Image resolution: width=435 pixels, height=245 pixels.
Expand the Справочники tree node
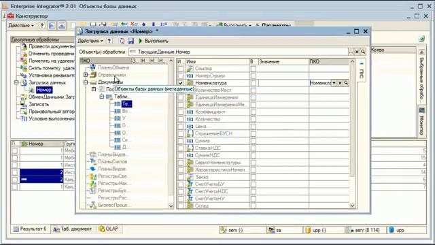pos(86,75)
